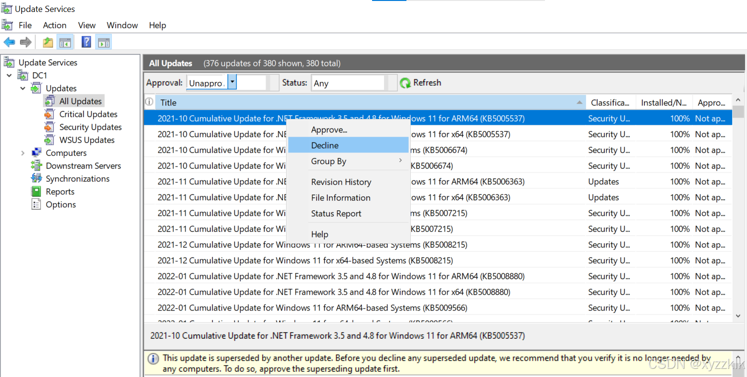Click the Downstream Servers node icon
Viewport: 747px width, 377px height.
coord(36,165)
